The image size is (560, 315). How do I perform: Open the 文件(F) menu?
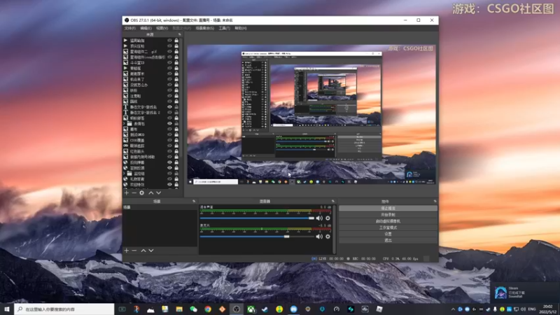point(130,28)
